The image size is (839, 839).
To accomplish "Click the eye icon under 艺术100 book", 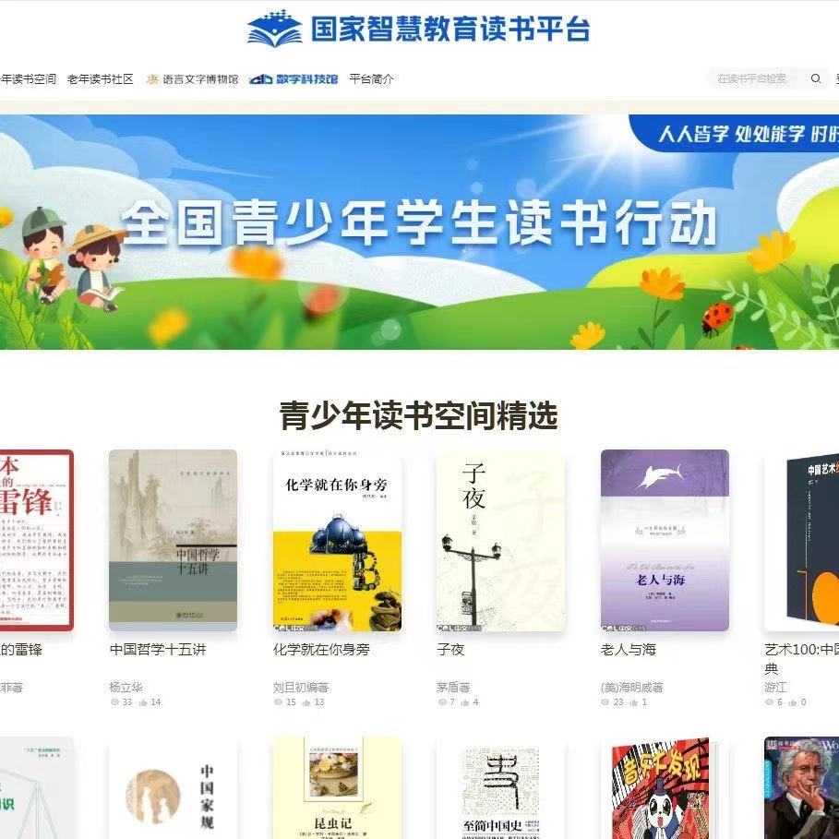I will [x=770, y=701].
